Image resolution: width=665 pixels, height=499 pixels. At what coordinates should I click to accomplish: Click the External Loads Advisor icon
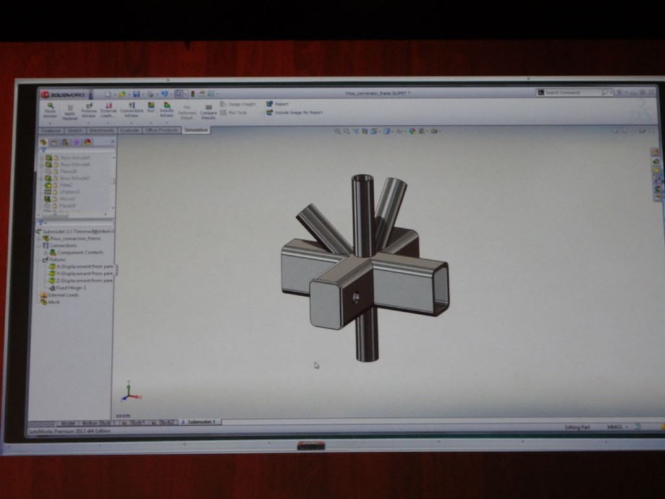pos(108,112)
